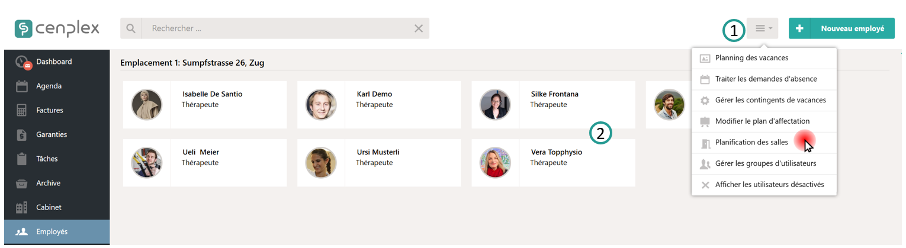Open Vera Topphysio employee card
Screen dimensions: 906x248
[x=553, y=163]
